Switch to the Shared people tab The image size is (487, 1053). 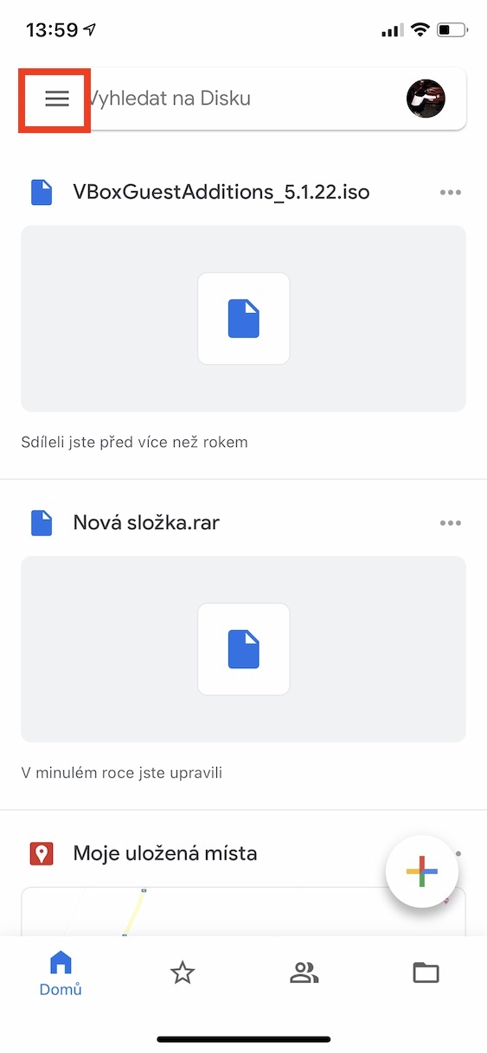tap(304, 973)
